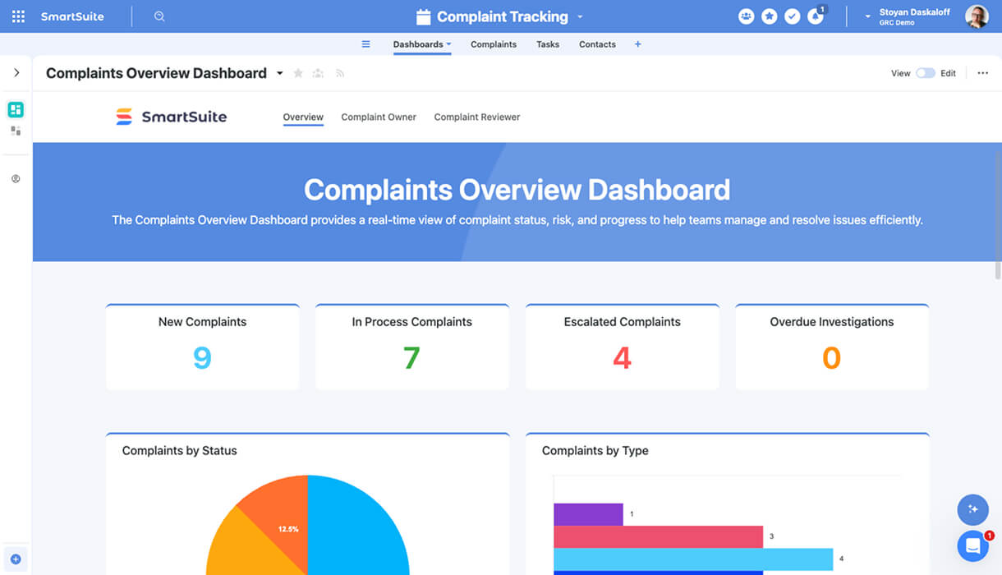Select the Overview dashboard tab
1002x575 pixels.
click(303, 117)
